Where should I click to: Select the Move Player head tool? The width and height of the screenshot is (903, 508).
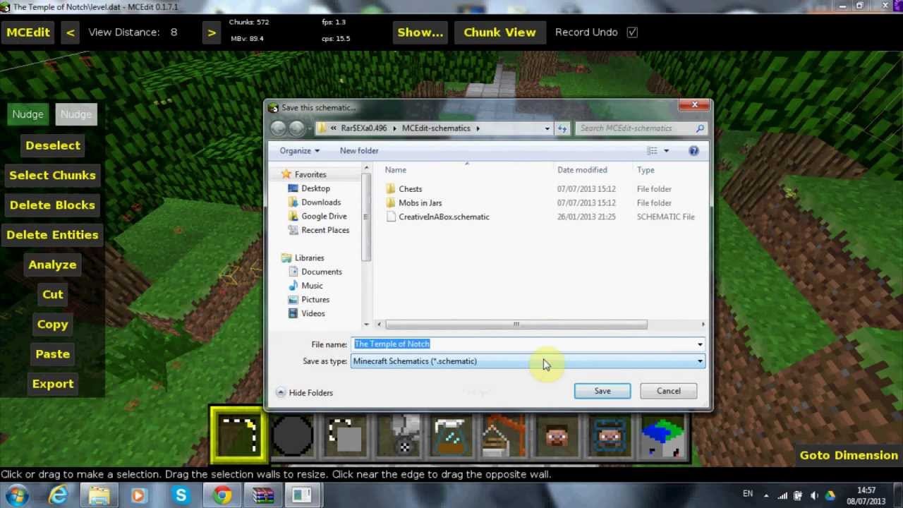(557, 435)
